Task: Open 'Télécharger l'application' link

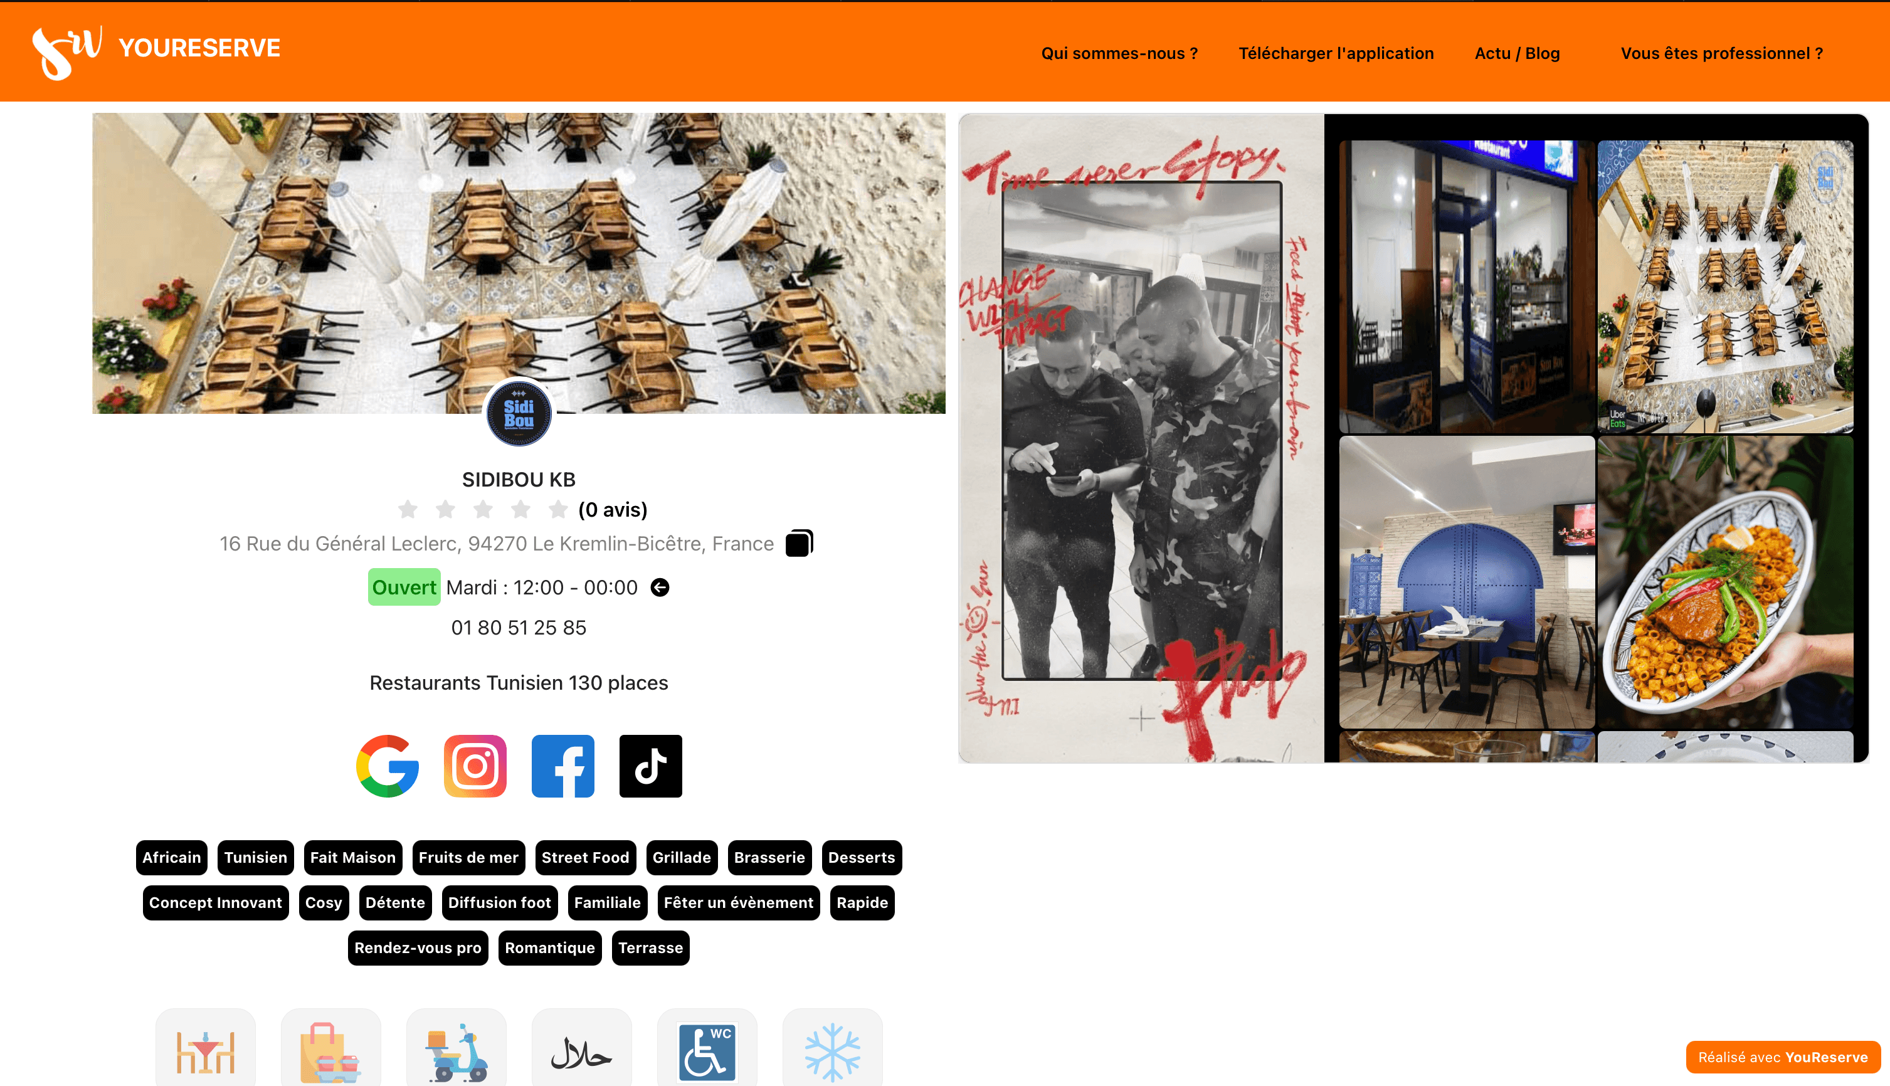Action: (1336, 52)
